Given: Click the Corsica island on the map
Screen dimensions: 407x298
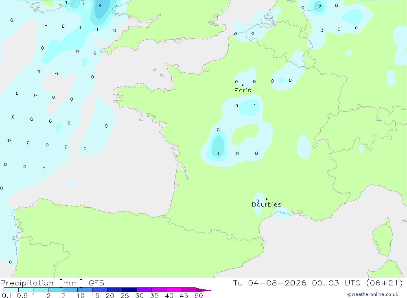Looking at the screenshot, I should click(383, 237).
